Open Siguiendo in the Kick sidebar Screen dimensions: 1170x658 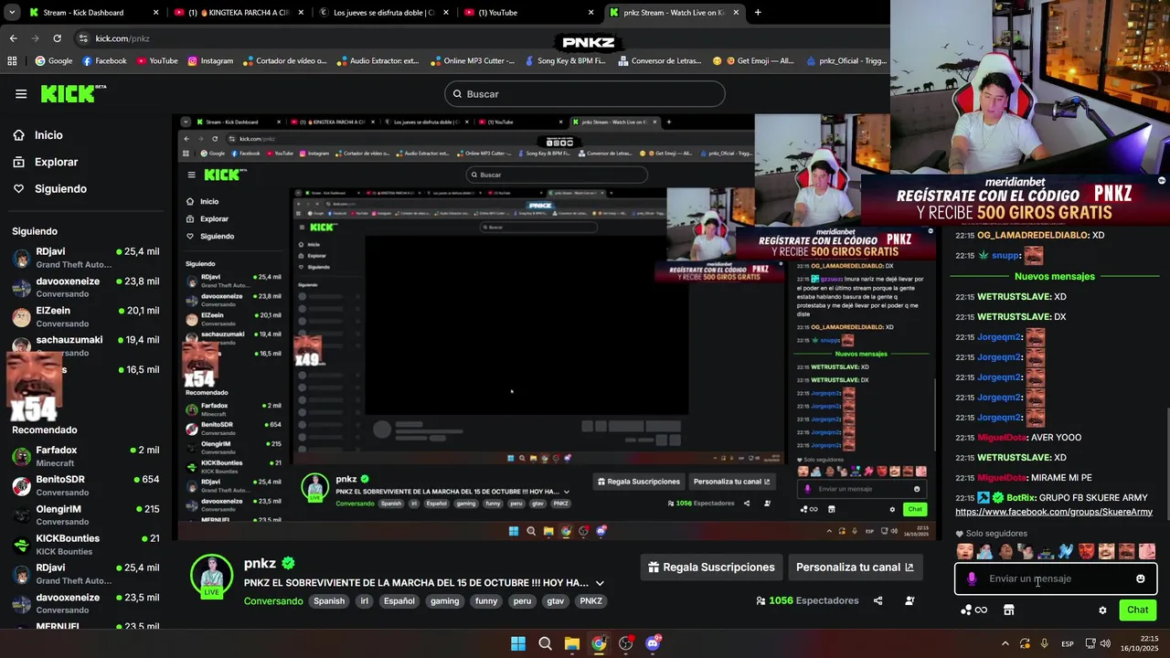(x=50, y=189)
